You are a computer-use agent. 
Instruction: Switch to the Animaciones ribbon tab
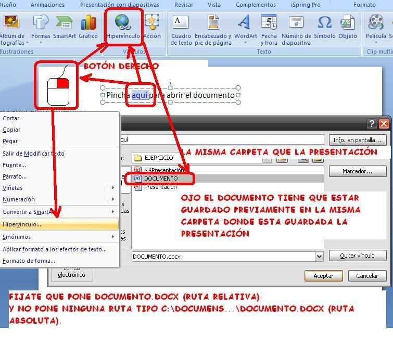(47, 5)
